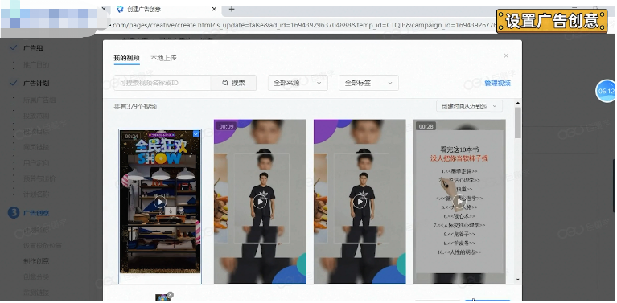Screen dimensions: 617x303
Task: Click the scrollbar up arrow in the video list
Action: click(518, 103)
